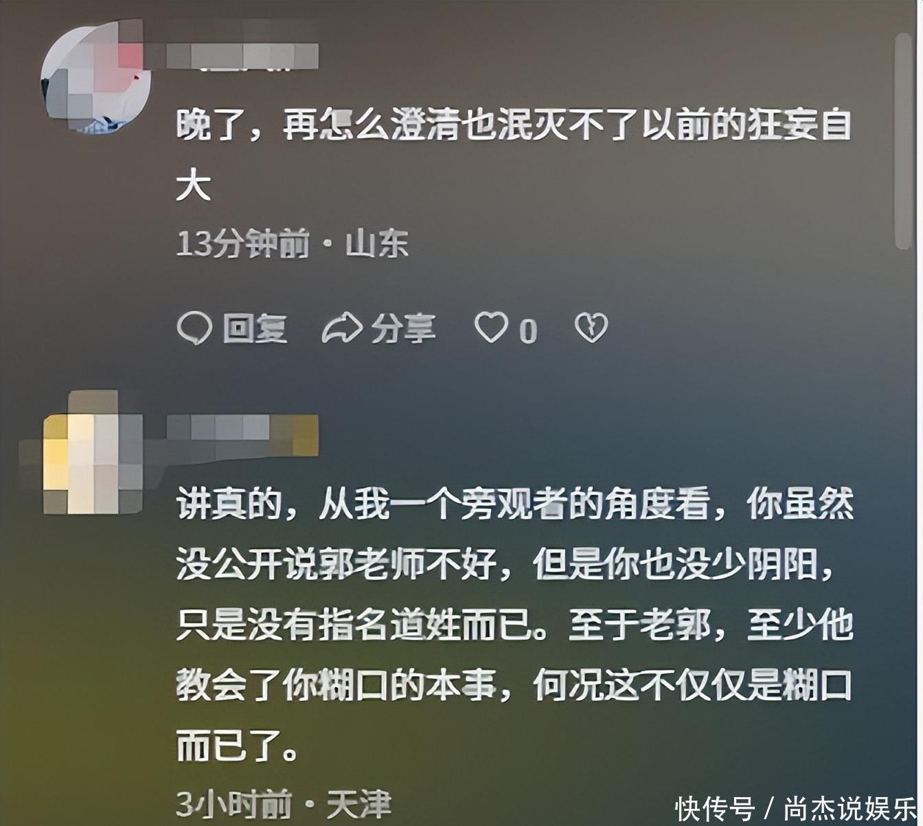Click the last line 而已了 of the second comment
Screen dimensions: 923x826
[x=238, y=746]
